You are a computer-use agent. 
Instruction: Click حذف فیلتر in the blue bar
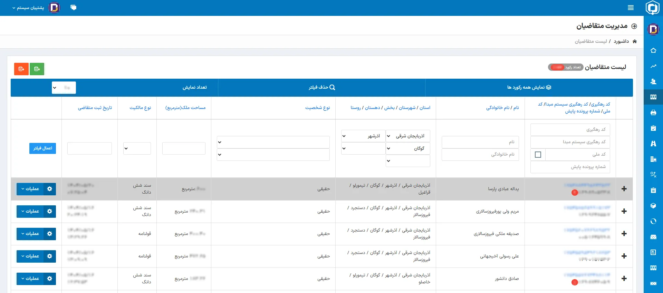point(321,87)
